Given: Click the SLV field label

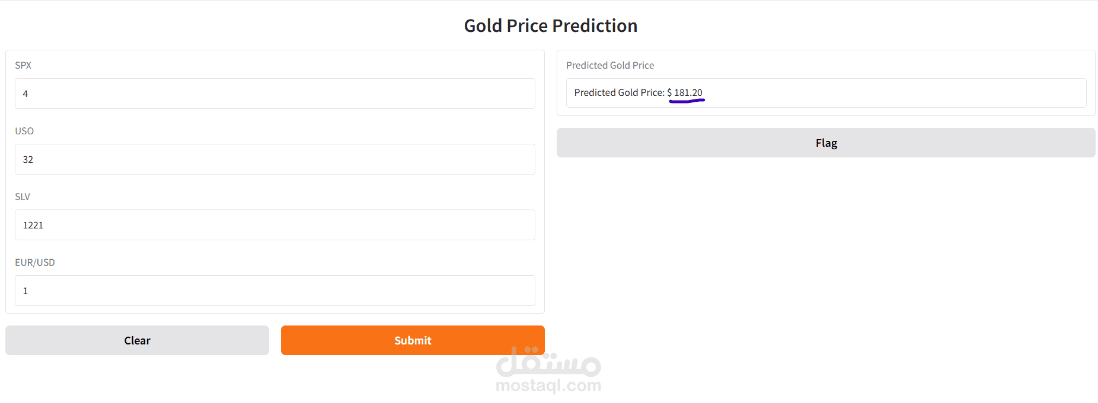Looking at the screenshot, I should 23,196.
